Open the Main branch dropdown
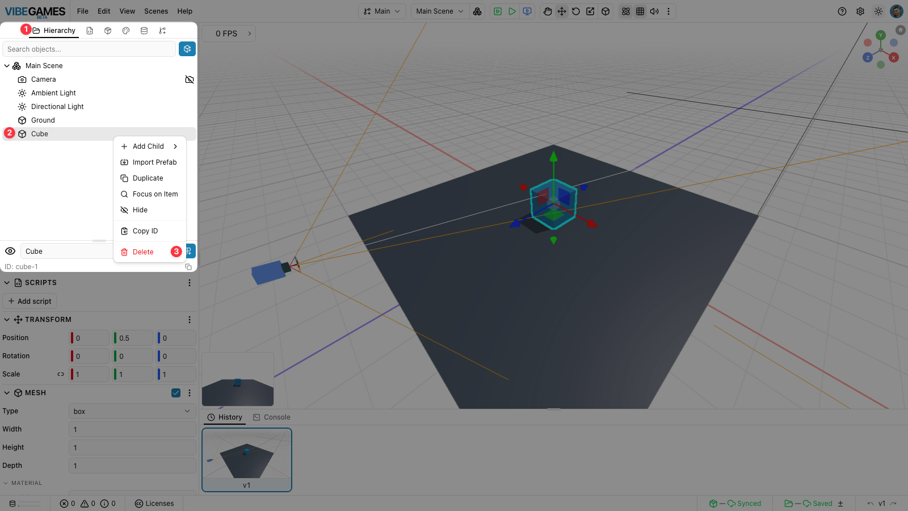The height and width of the screenshot is (511, 908). [382, 11]
